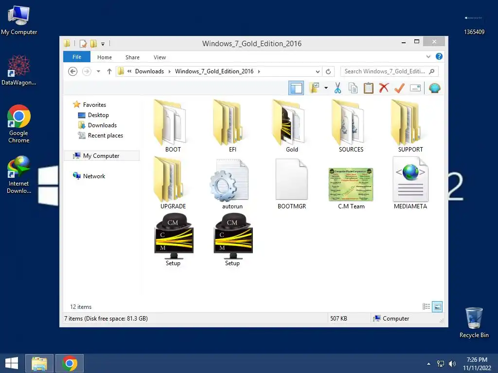This screenshot has width=498, height=373.
Task: Go up one folder level
Action: [x=109, y=71]
